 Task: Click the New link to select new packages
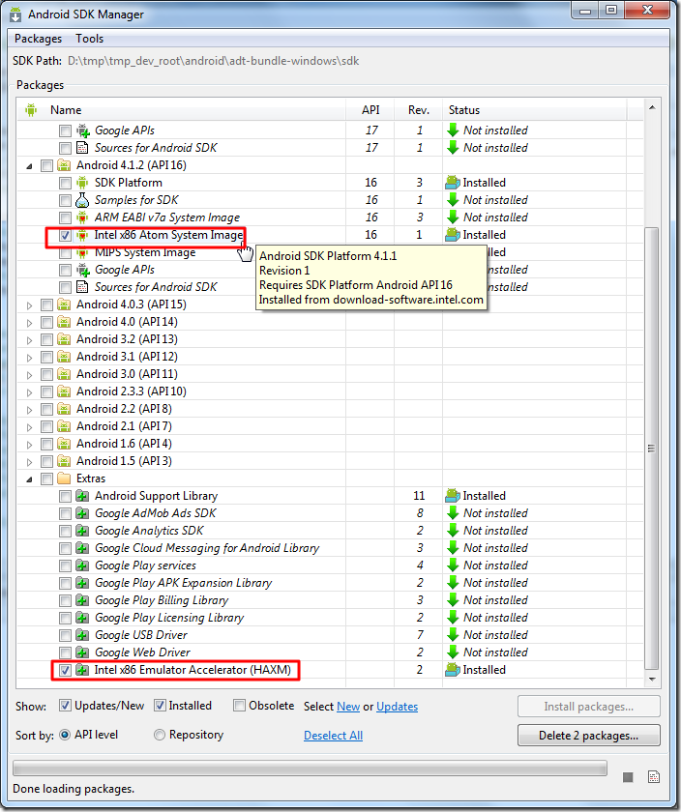[x=348, y=707]
